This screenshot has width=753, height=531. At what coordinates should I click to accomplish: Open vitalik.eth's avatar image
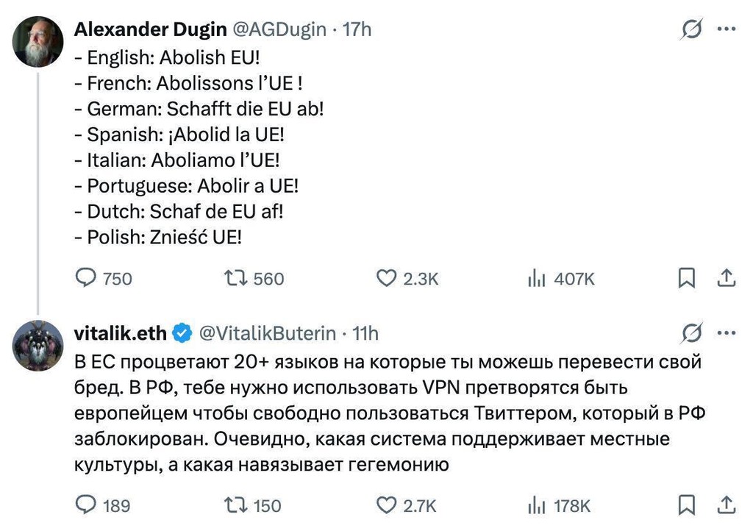(x=38, y=346)
